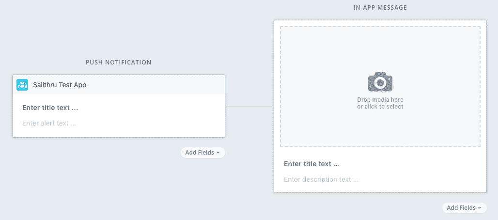Focus the in-app message title text field
Viewport: 498px width, 220px height.
[x=312, y=164]
